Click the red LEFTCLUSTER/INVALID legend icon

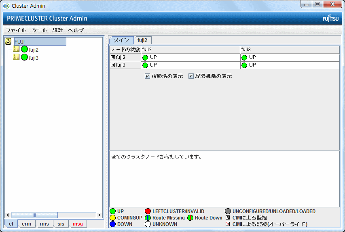148,211
